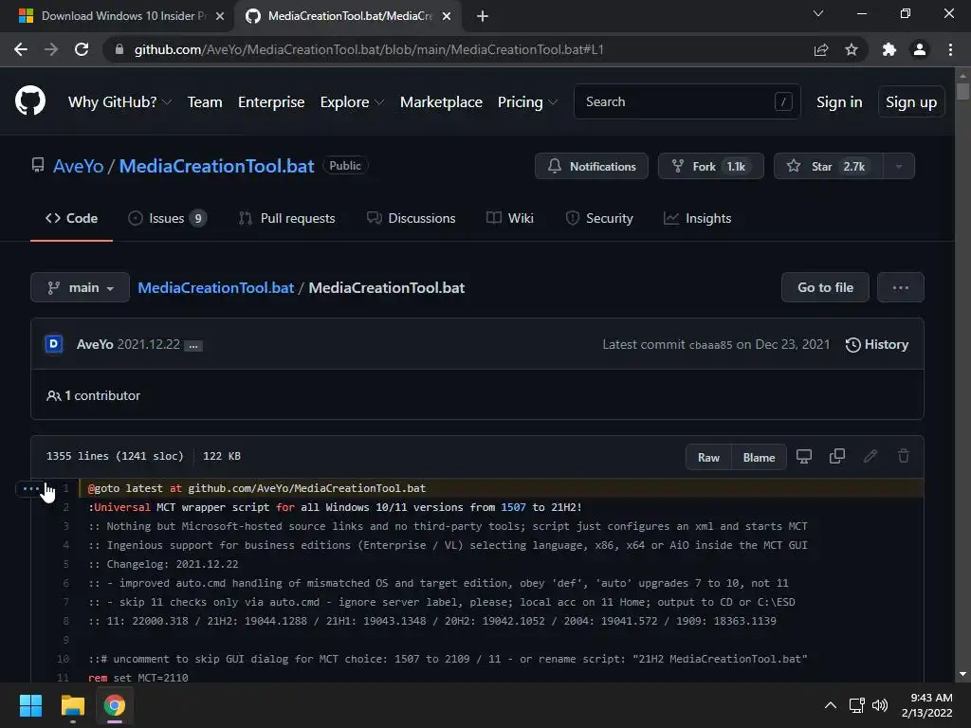Viewport: 971px width, 728px height.
Task: Open the commit History link
Action: point(877,344)
